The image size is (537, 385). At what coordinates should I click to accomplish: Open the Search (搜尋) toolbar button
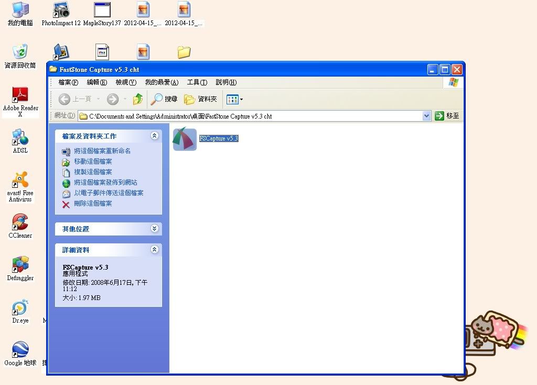tap(164, 99)
